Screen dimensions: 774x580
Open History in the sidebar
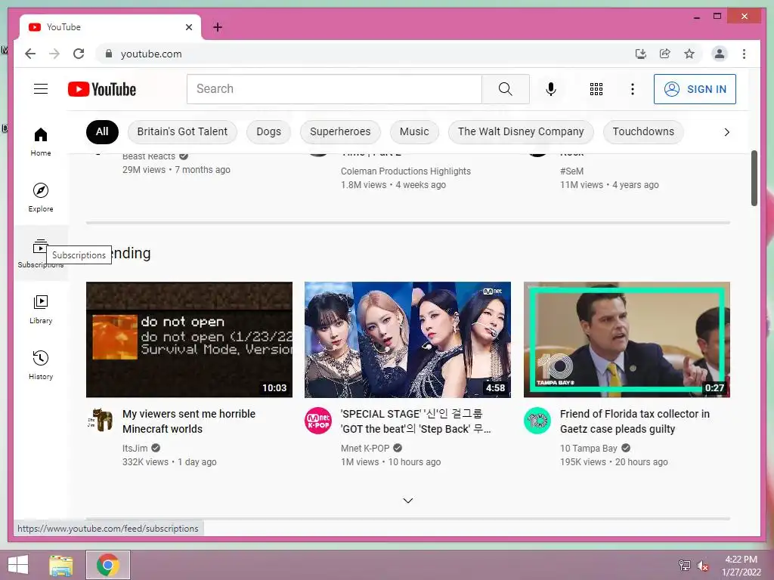[41, 366]
